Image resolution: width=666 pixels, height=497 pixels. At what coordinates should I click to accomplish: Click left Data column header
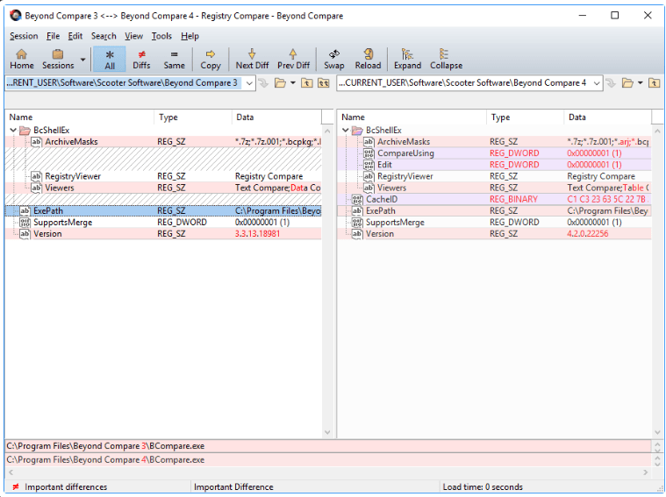(276, 117)
